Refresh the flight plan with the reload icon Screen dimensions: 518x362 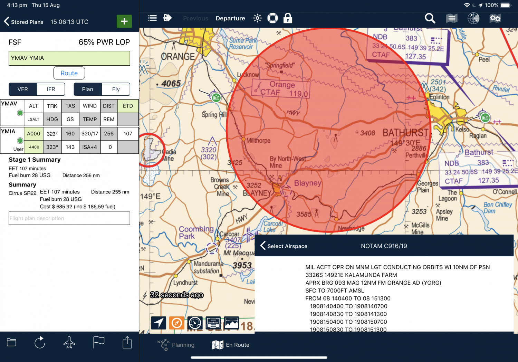(x=40, y=342)
